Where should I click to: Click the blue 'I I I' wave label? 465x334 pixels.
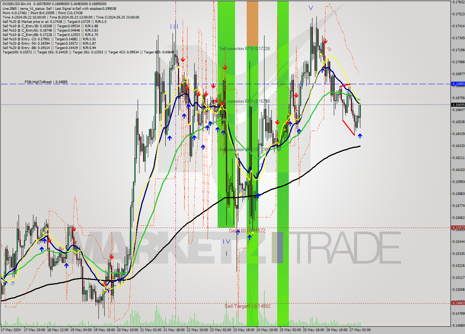174,27
